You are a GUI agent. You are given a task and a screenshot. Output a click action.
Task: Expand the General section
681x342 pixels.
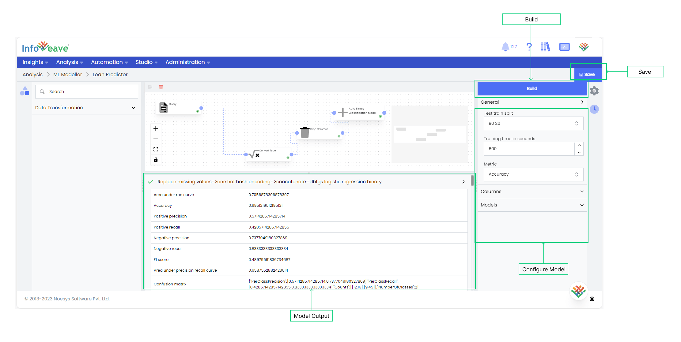581,102
